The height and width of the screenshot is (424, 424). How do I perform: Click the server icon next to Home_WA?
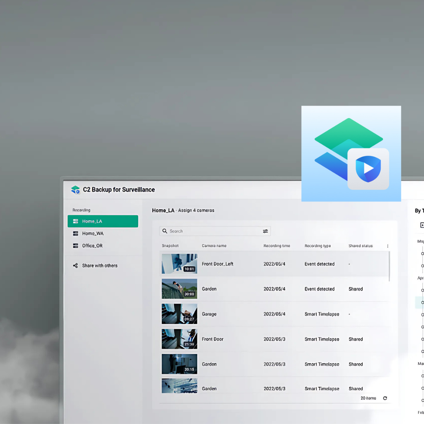coord(75,234)
